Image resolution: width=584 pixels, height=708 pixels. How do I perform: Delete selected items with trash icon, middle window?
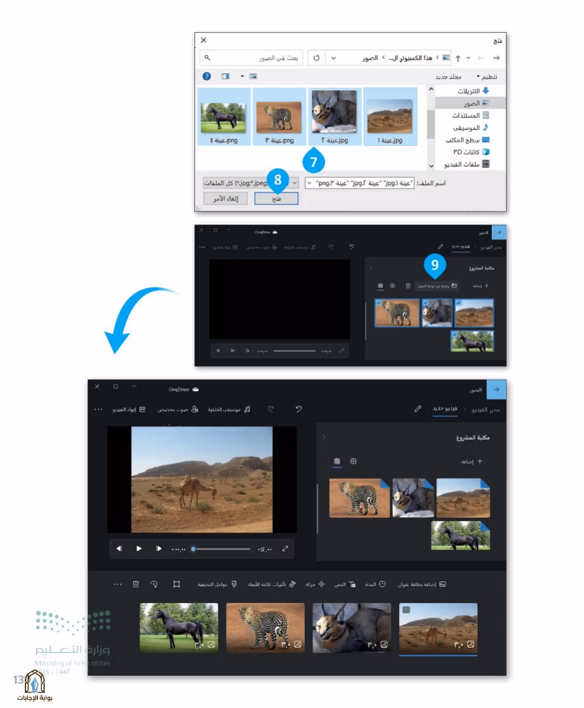click(408, 286)
